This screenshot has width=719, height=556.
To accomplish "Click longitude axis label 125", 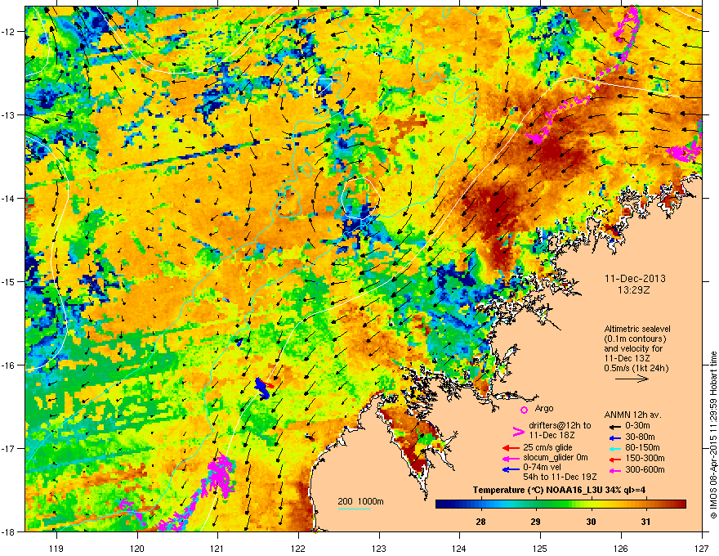I will tap(540, 548).
